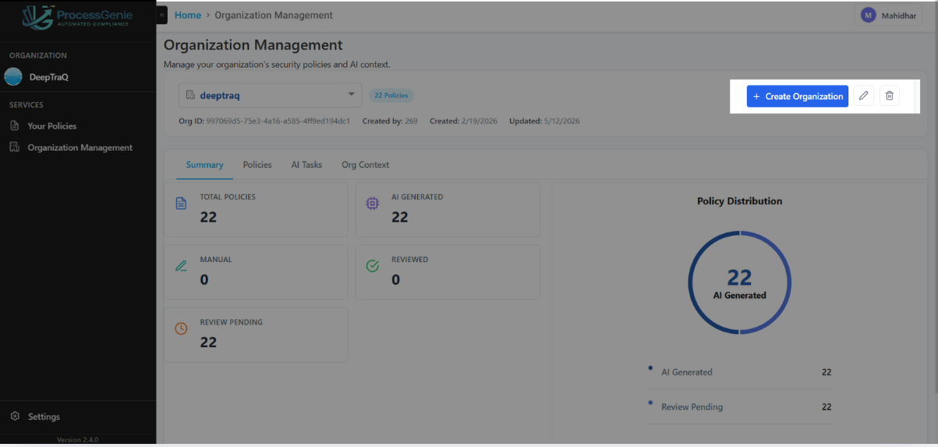Click the 22 Policies badge
This screenshot has height=447, width=938.
point(391,95)
